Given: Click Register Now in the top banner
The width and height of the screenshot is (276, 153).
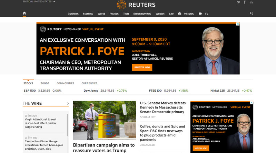Looking at the screenshot, I should coord(142,67).
